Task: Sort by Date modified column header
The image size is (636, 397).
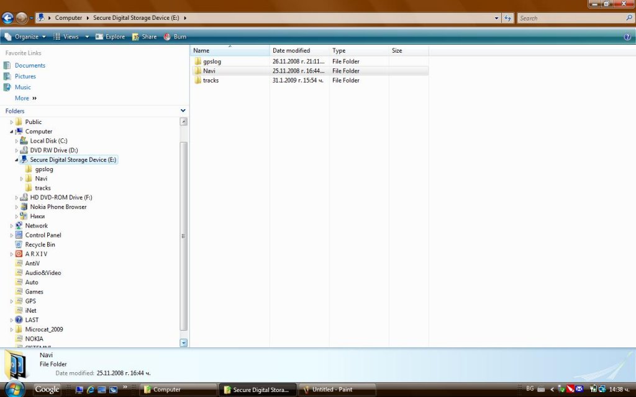Action: click(299, 51)
